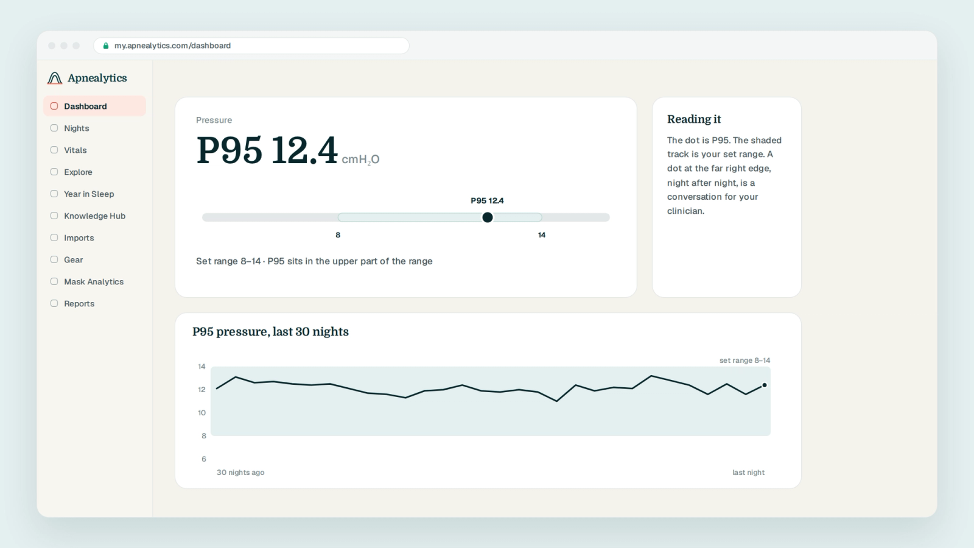Click last night's point on chart

[765, 385]
